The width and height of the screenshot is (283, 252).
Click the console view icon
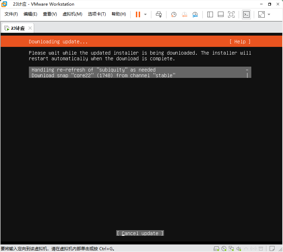point(246,14)
